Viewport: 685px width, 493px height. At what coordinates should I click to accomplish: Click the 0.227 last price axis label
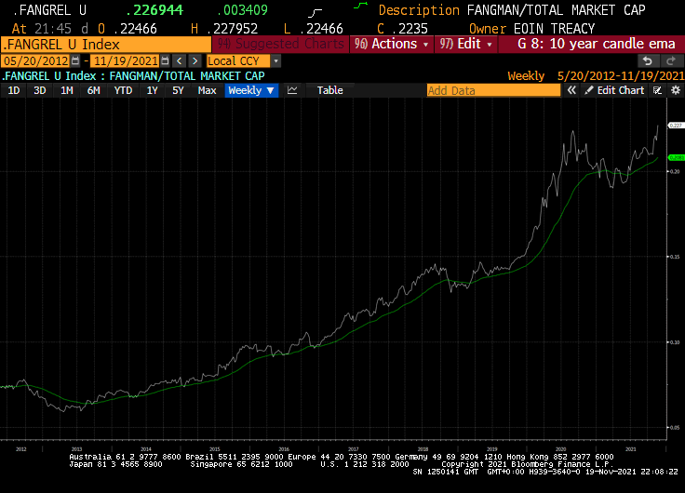pyautogui.click(x=676, y=126)
